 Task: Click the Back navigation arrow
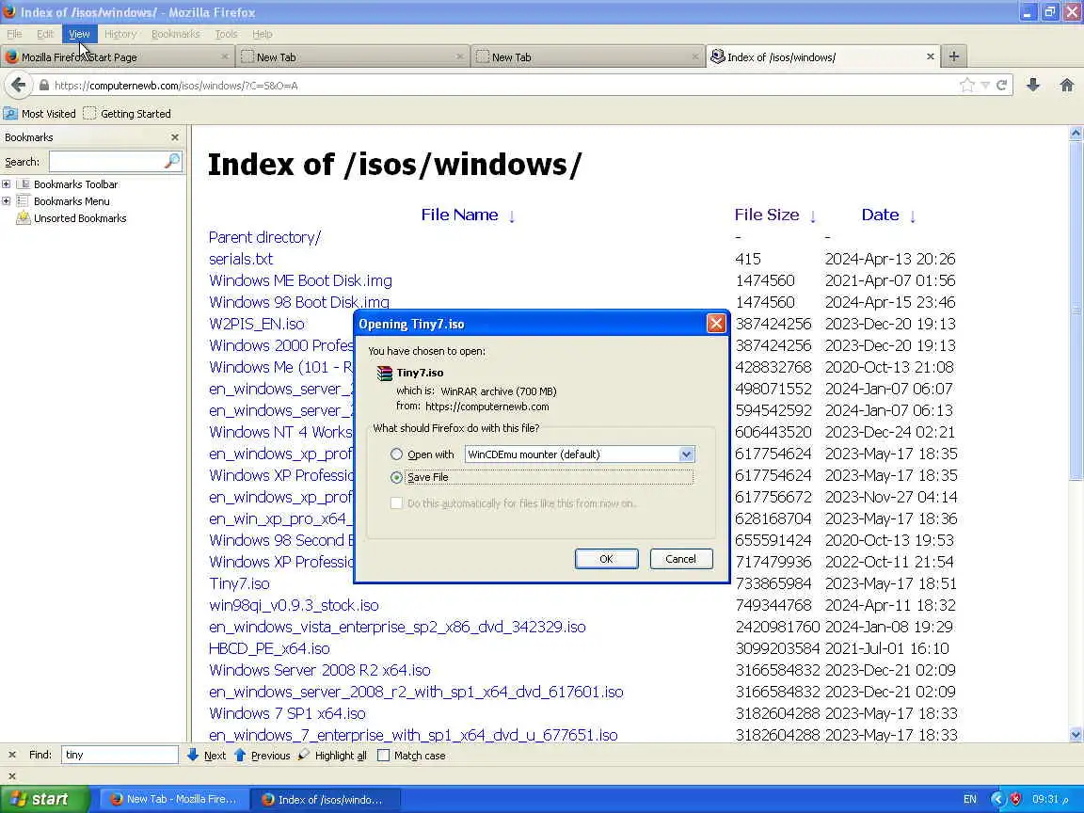point(19,85)
